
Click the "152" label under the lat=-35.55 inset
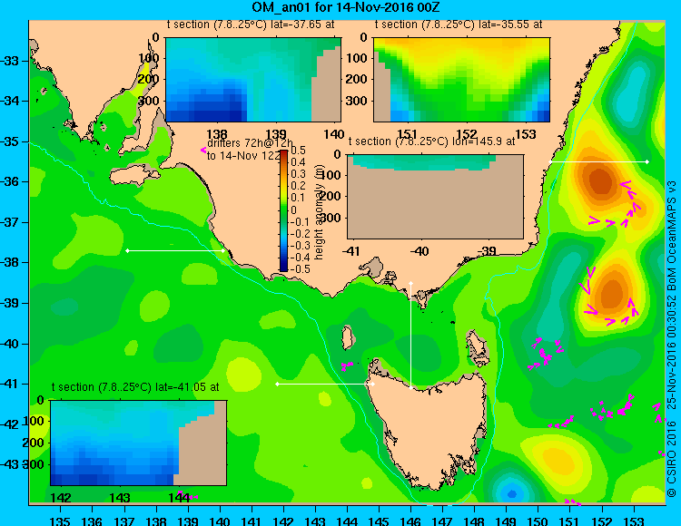point(467,134)
